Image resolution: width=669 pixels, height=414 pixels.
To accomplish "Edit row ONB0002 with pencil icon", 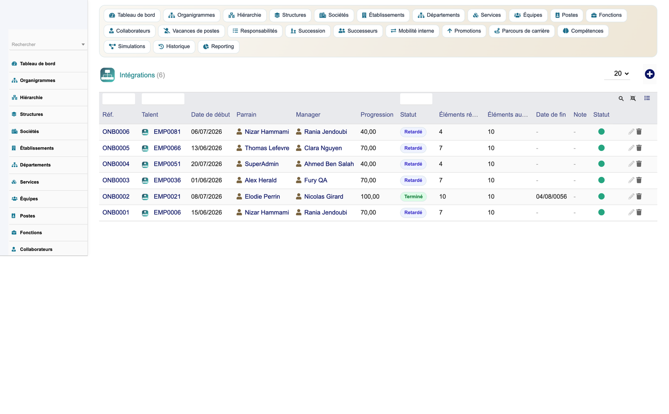I will 631,196.
